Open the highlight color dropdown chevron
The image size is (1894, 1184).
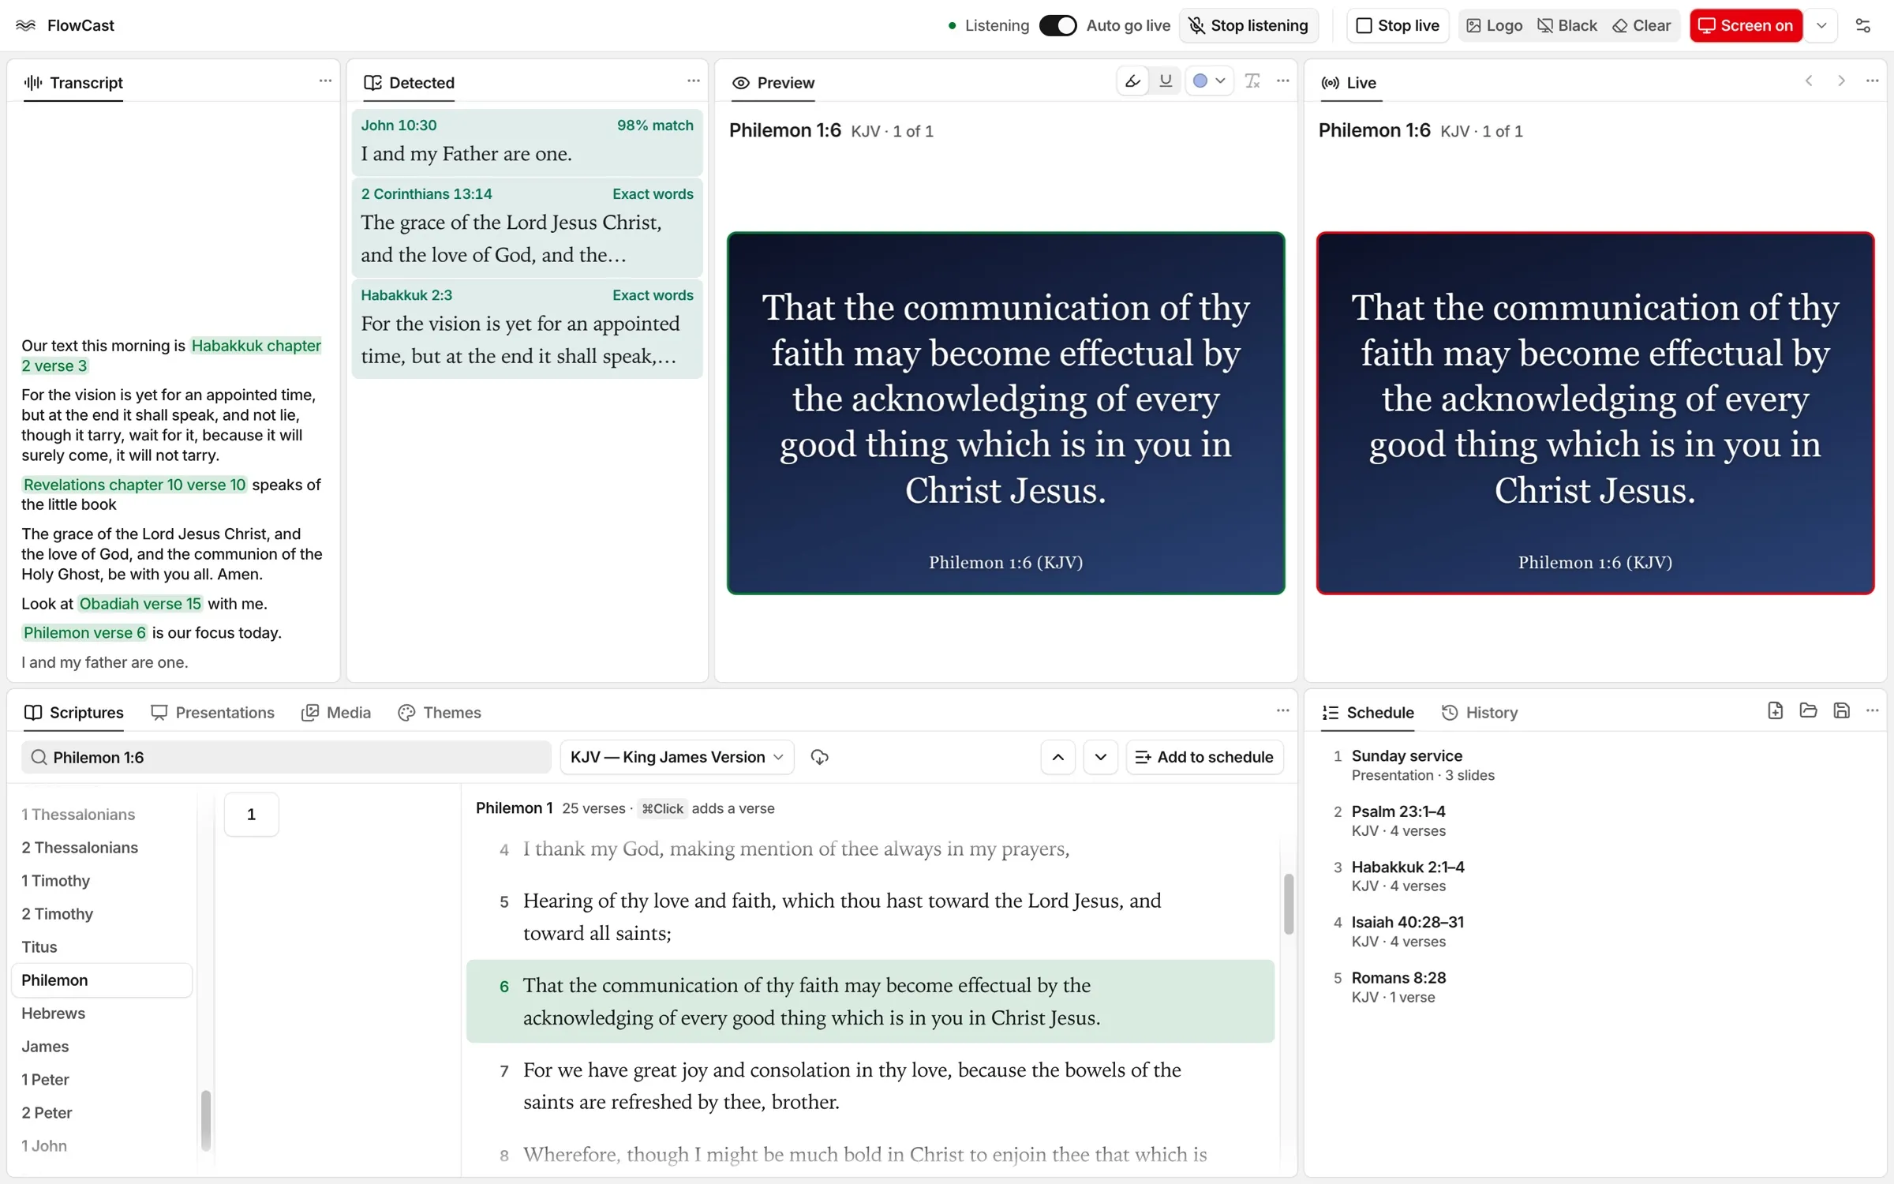coord(1220,81)
